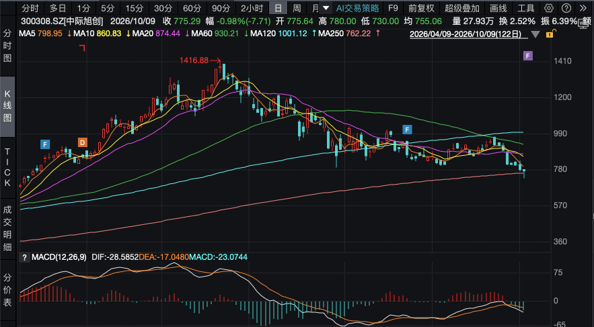594x327 pixels.
Task: Select the 2小时 timeframe
Action: [252, 8]
